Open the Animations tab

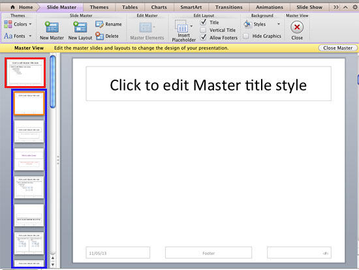pyautogui.click(x=270, y=7)
